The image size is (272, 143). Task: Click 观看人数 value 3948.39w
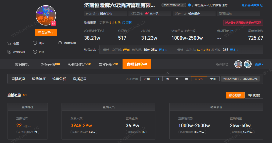pos(81,125)
